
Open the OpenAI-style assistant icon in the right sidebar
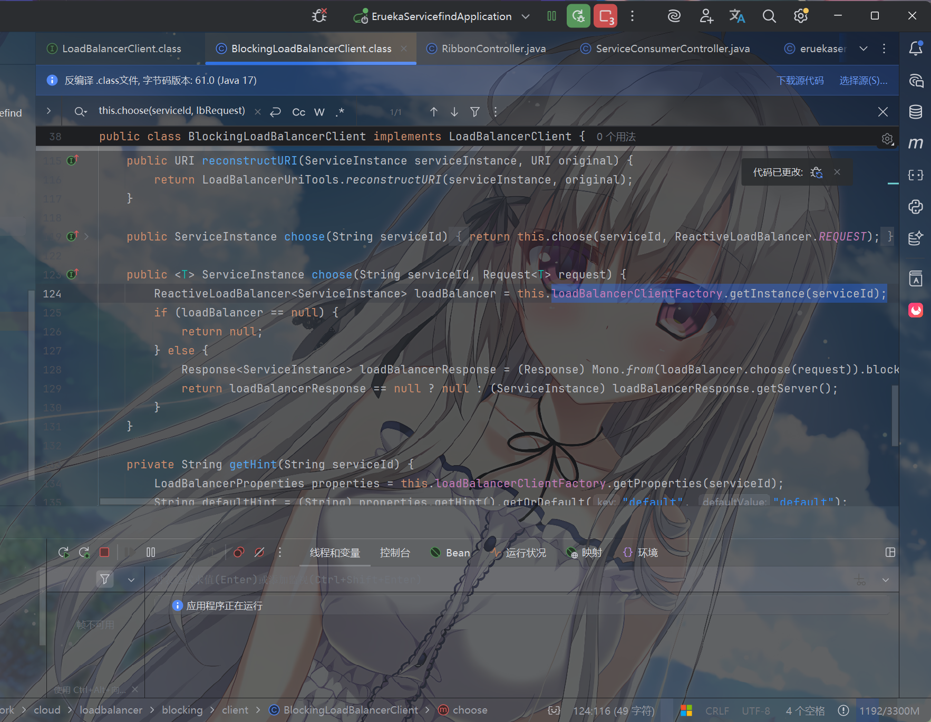coord(916,206)
